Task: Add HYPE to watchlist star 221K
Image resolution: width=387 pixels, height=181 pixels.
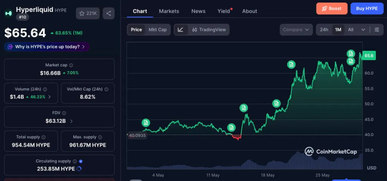Action: point(88,13)
